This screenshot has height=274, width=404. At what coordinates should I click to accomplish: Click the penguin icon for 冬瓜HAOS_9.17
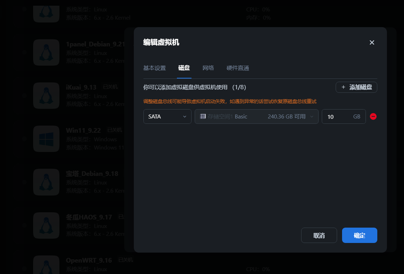[46, 225]
